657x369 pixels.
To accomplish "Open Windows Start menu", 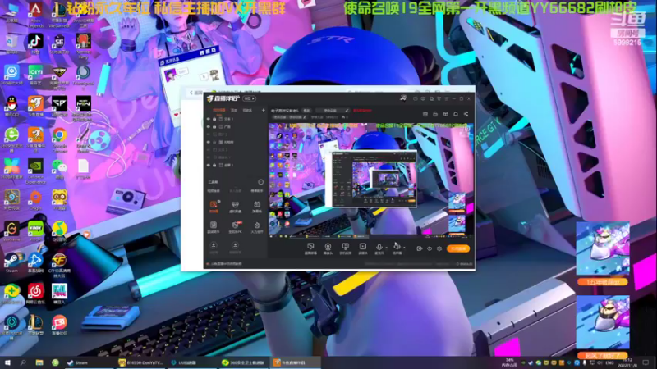I will click(x=7, y=362).
